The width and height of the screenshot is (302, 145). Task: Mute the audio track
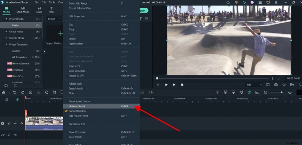point(15,135)
